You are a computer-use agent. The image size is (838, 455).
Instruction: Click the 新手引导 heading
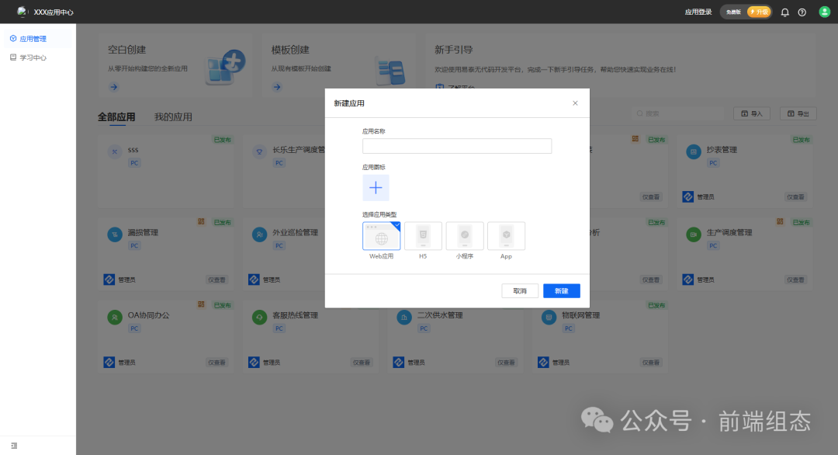pyautogui.click(x=453, y=50)
